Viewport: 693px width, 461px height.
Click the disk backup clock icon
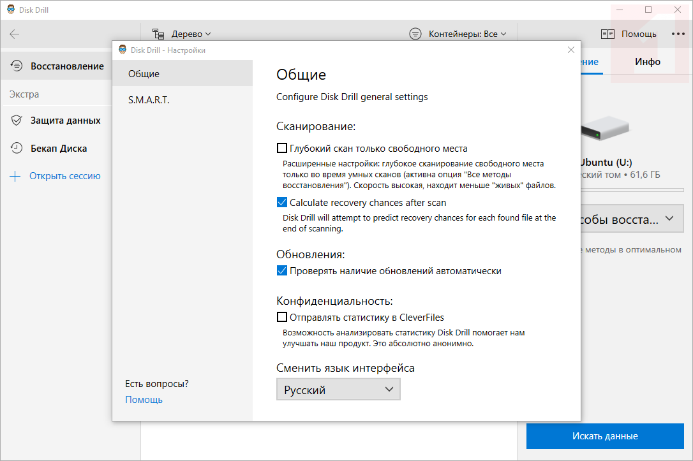click(x=17, y=149)
